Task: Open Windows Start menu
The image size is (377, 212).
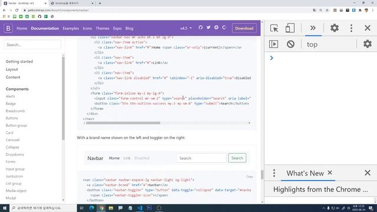Action: (x=5, y=208)
